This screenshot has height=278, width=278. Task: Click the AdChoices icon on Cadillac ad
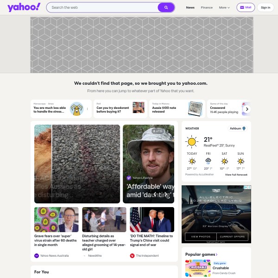246,187
